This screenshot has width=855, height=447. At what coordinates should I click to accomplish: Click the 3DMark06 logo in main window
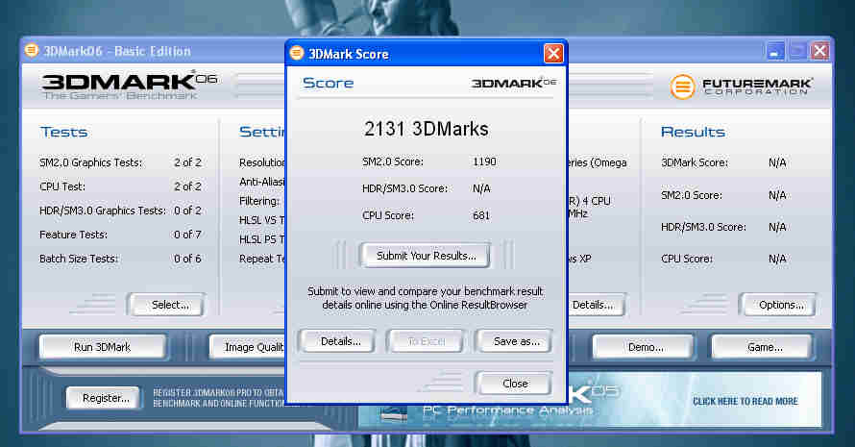130,86
